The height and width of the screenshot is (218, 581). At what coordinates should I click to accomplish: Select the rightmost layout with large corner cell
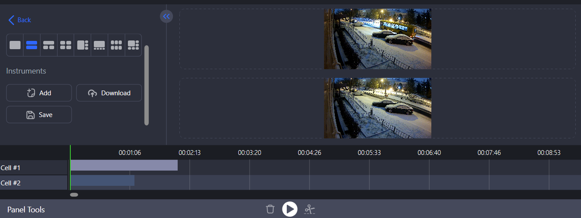point(133,45)
